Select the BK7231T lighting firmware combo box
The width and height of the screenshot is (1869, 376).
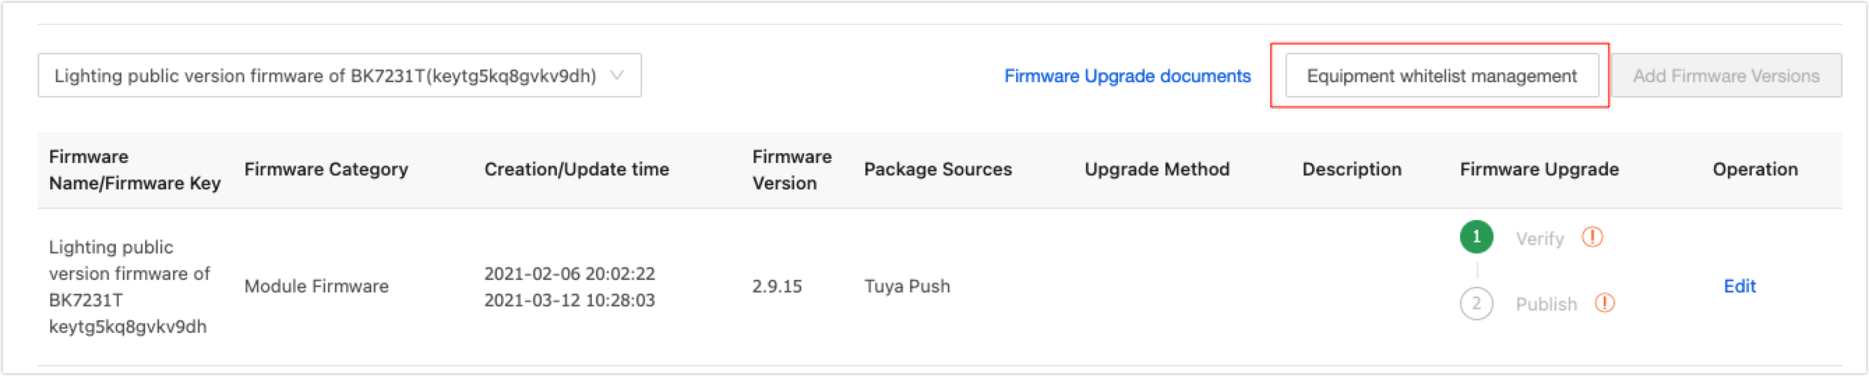click(340, 75)
